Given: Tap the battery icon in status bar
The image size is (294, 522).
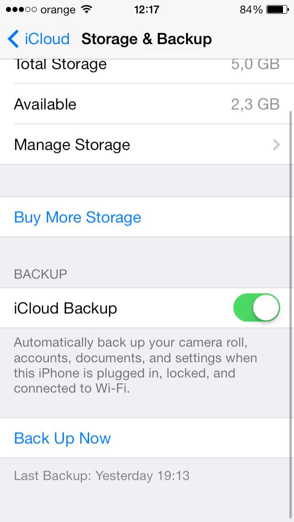Looking at the screenshot, I should click(x=277, y=10).
